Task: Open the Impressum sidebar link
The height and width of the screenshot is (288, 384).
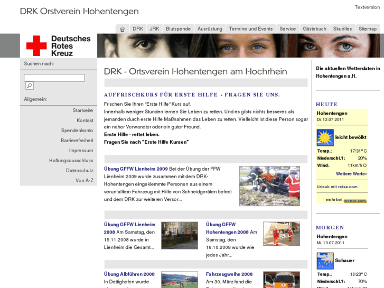Action: pos(81,151)
